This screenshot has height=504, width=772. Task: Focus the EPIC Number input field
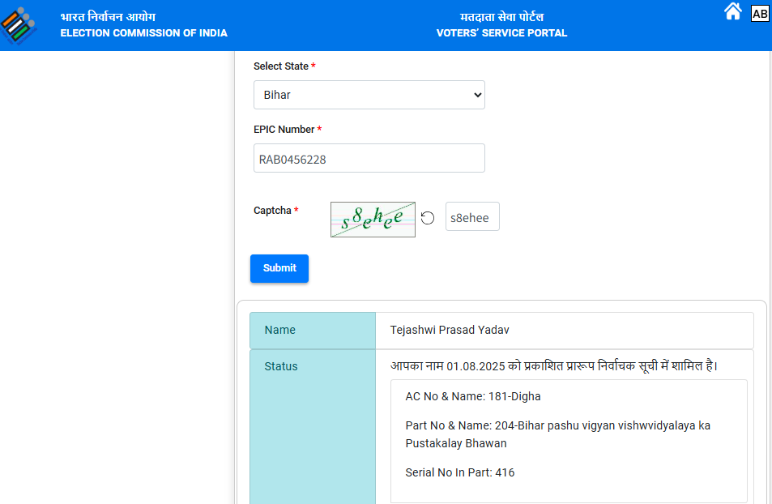point(369,158)
